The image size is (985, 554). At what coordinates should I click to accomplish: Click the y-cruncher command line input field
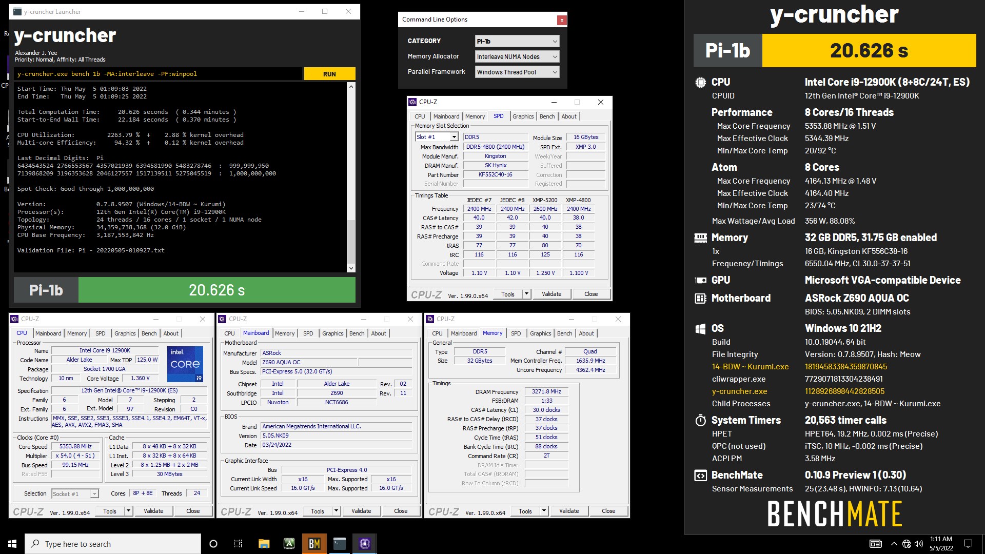click(x=158, y=74)
